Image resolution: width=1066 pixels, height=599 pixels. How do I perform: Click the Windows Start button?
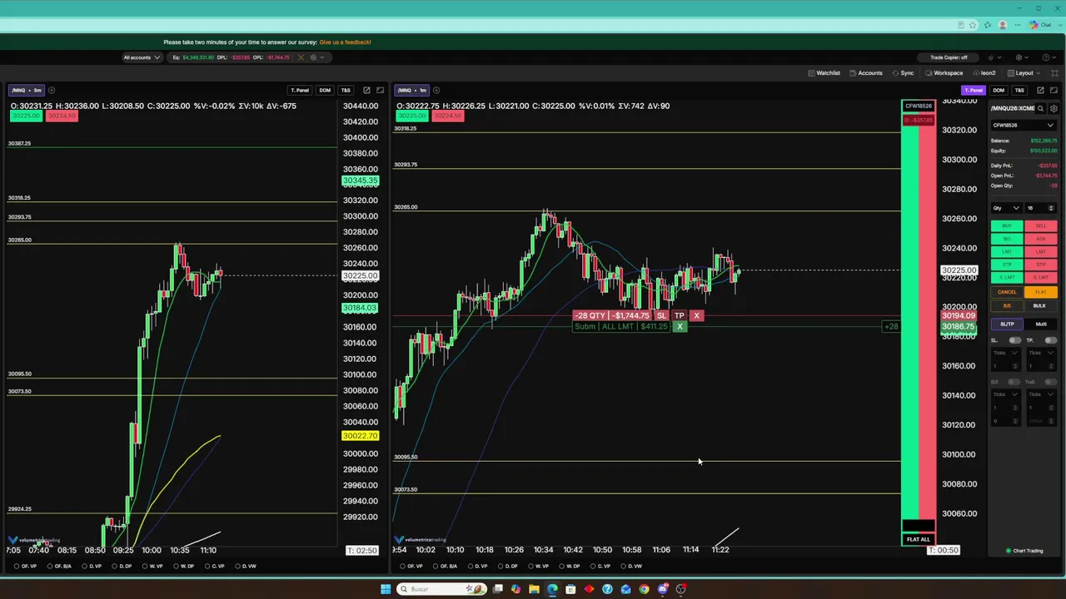tap(386, 589)
